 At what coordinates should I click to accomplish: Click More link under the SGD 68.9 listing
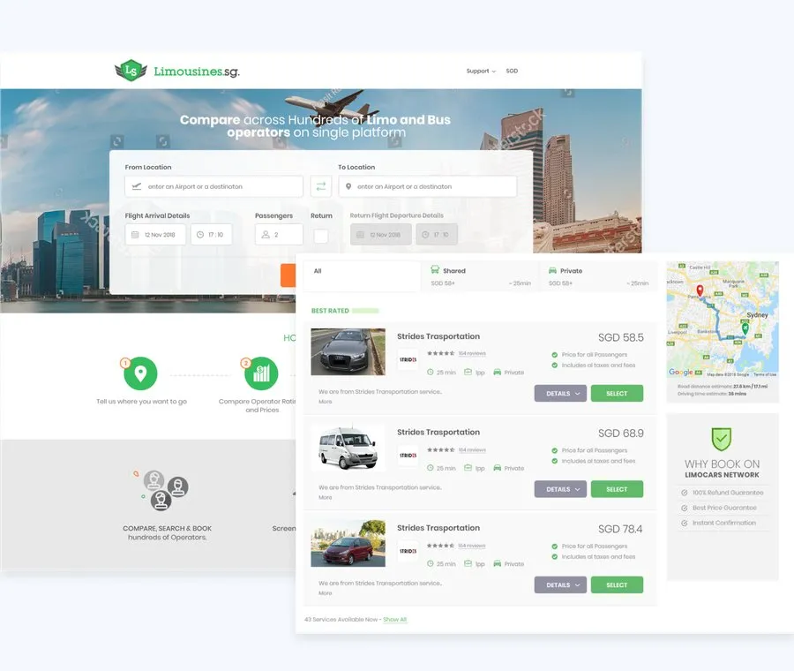pos(325,497)
